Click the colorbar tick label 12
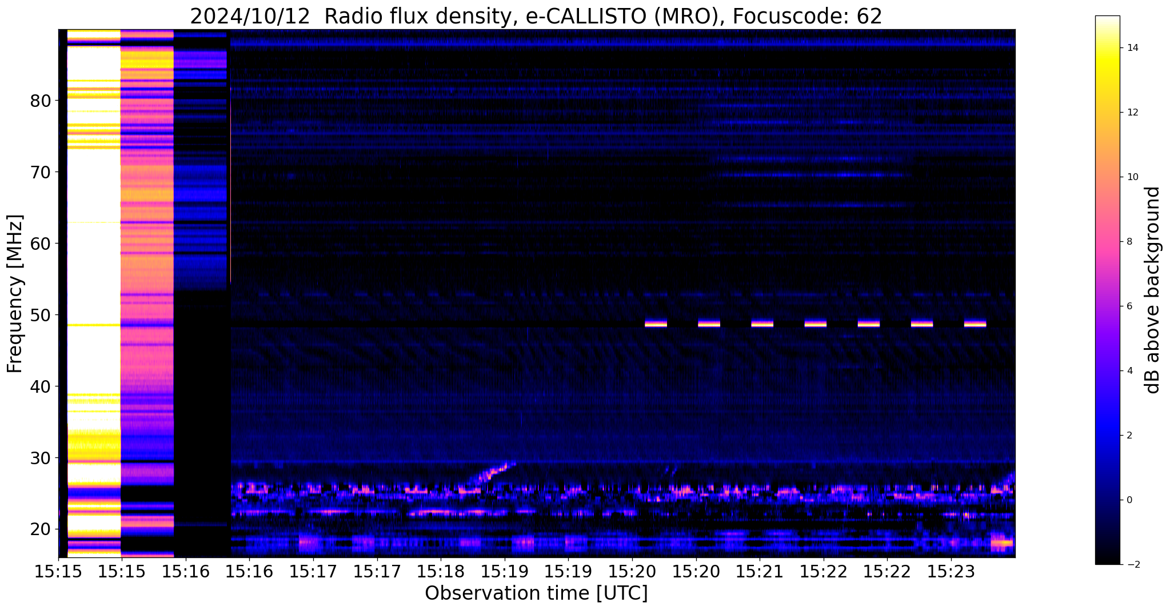1170x610 pixels. (x=1132, y=113)
